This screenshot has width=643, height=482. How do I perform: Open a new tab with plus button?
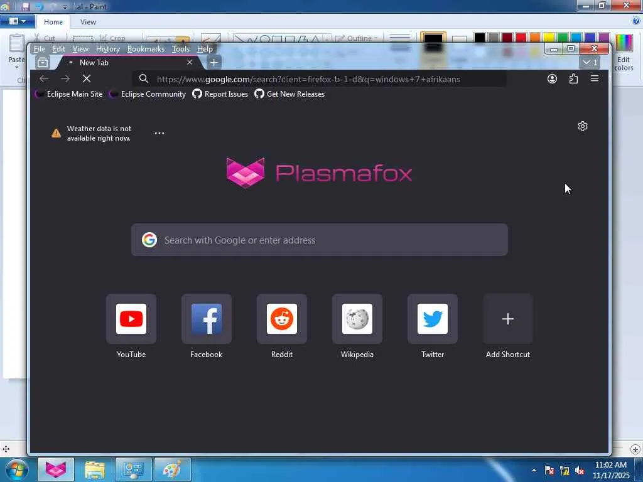tap(213, 62)
